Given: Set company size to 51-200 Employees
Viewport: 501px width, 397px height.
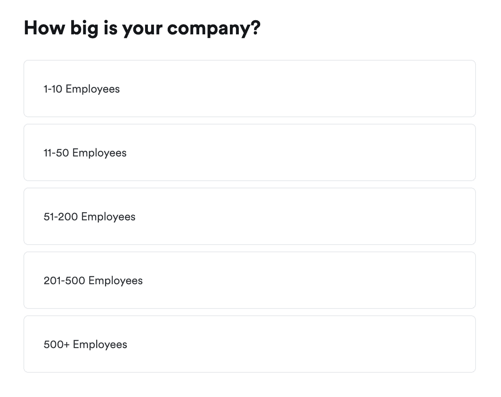Looking at the screenshot, I should (249, 217).
